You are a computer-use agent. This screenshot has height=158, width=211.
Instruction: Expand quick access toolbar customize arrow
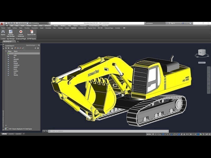49,23
